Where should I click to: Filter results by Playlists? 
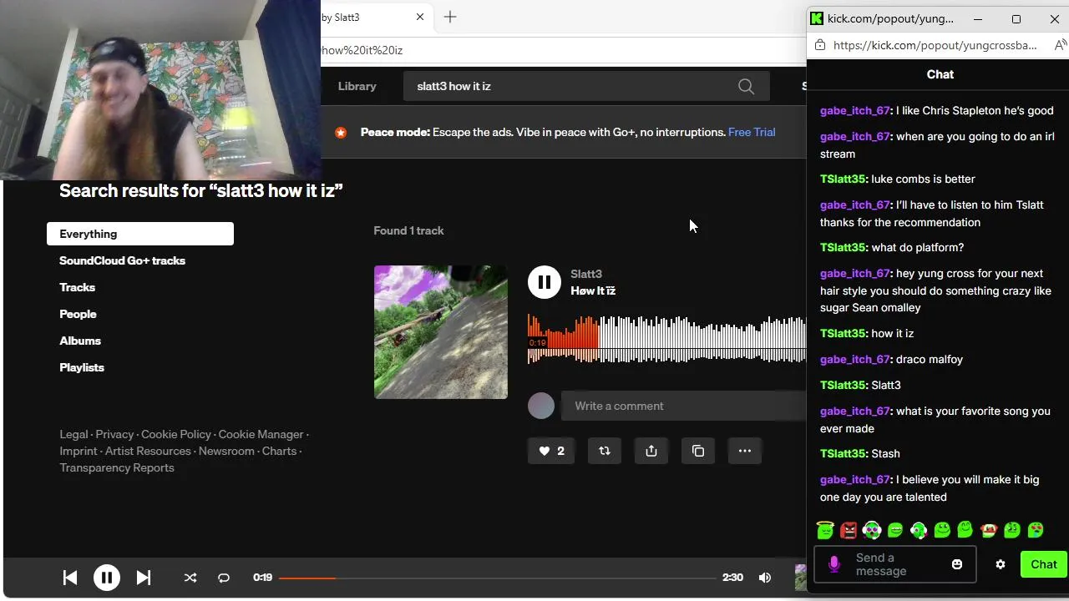[x=82, y=367]
